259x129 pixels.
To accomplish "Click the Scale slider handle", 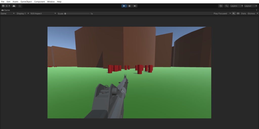I will click(x=65, y=14).
